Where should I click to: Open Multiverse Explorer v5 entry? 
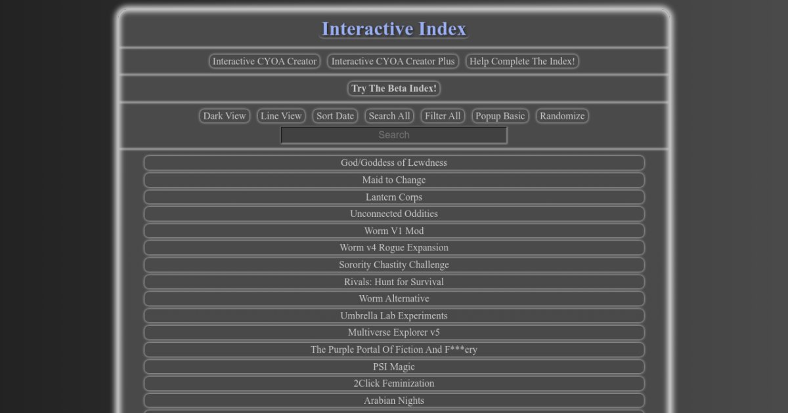394,332
